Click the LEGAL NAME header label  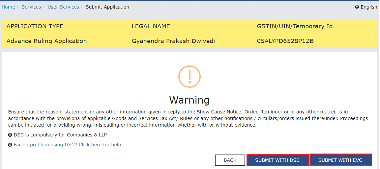151,26
